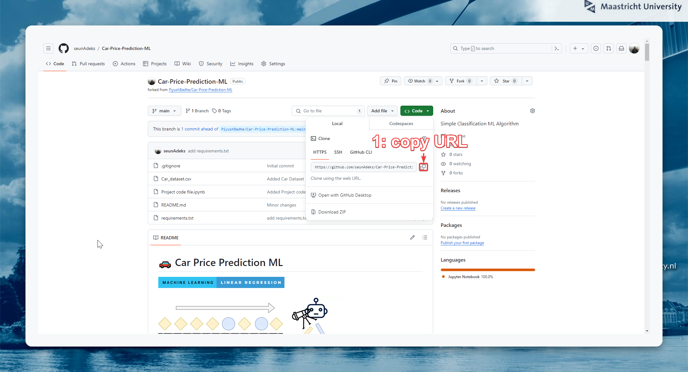Click the notifications bell icon

[622, 48]
